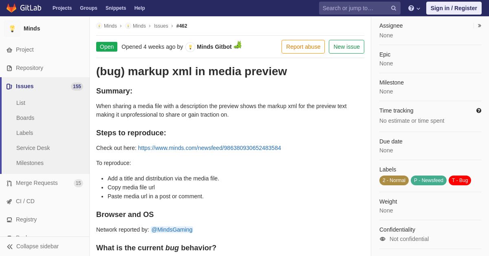Open the GitLab fox logo home
This screenshot has width=489, height=256.
(11, 8)
